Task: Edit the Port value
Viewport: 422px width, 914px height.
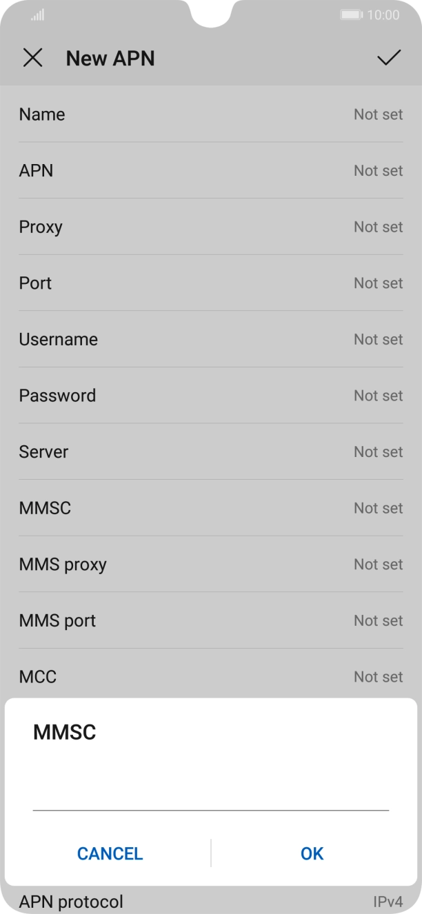Action: [211, 283]
